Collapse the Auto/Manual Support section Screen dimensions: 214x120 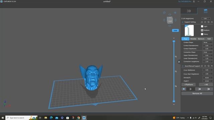click(212, 66)
